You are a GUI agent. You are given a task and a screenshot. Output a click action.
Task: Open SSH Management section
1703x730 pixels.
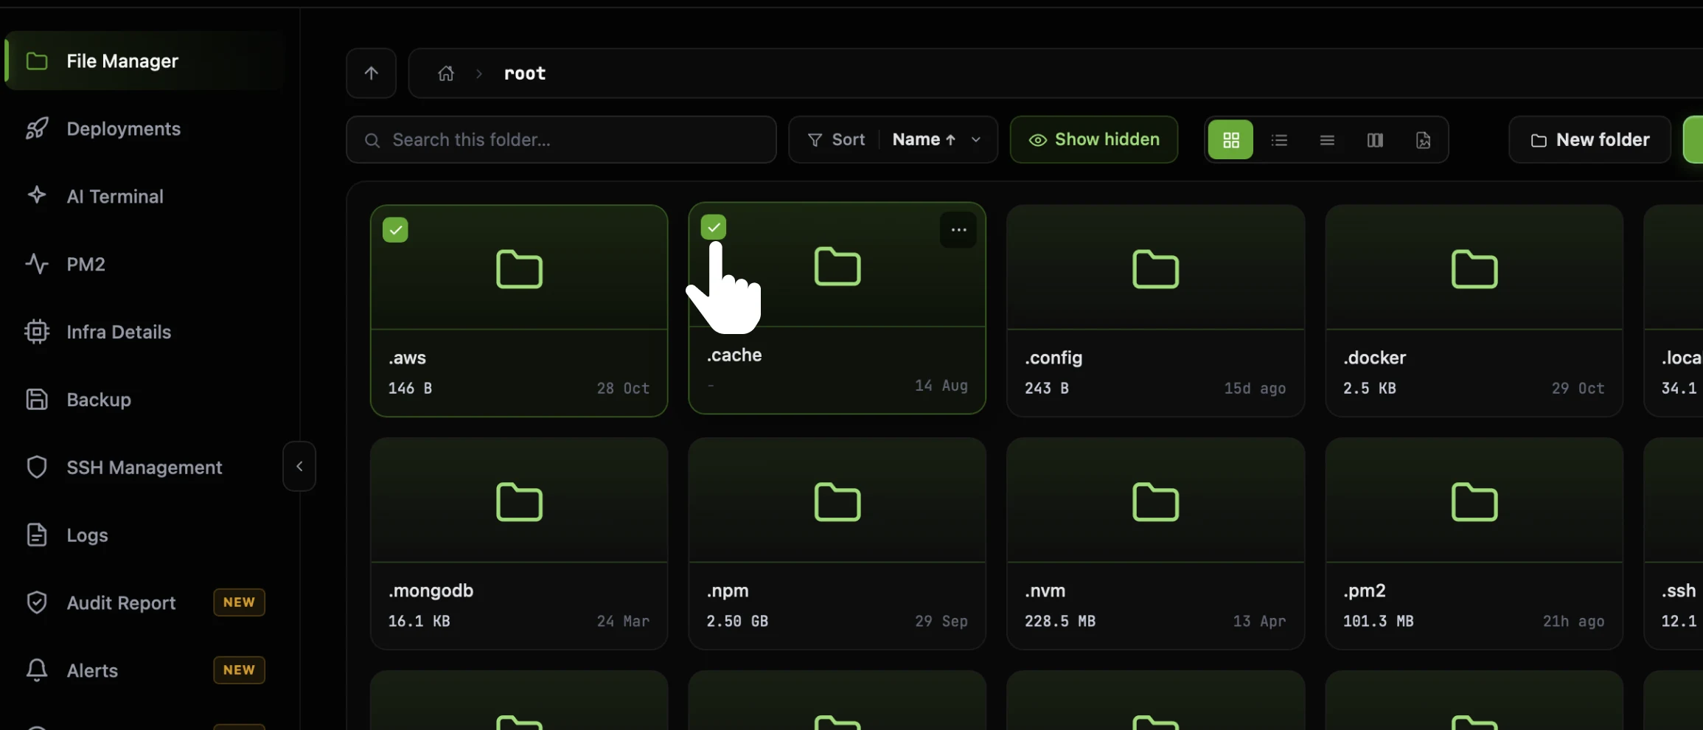click(x=144, y=467)
